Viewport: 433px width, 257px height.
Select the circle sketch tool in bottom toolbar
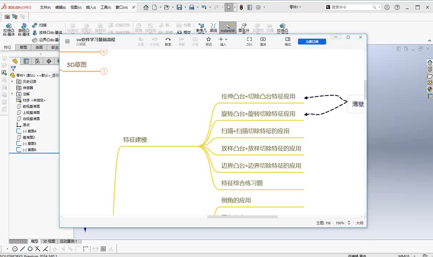point(15,249)
